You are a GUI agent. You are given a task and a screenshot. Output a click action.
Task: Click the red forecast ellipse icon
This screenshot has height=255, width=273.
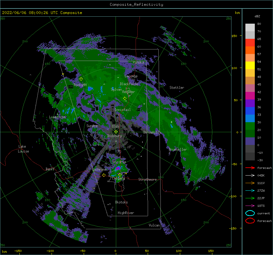pos(250,221)
